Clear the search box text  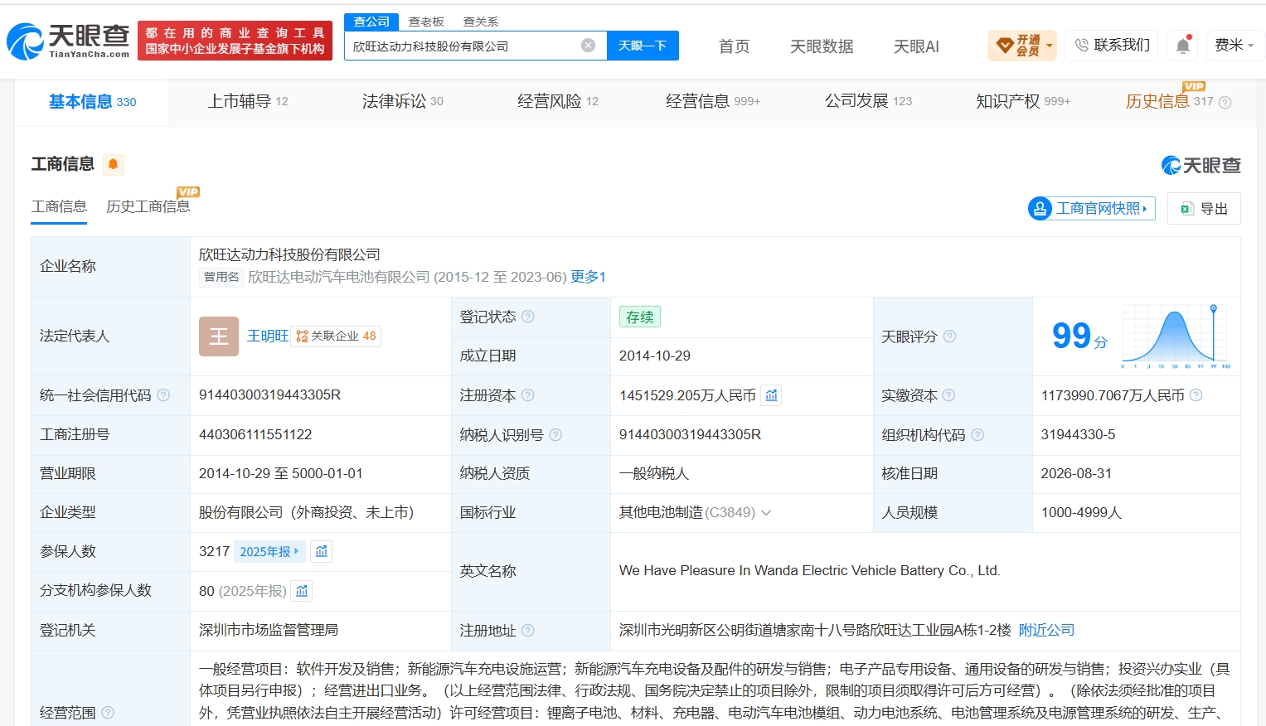tap(588, 46)
